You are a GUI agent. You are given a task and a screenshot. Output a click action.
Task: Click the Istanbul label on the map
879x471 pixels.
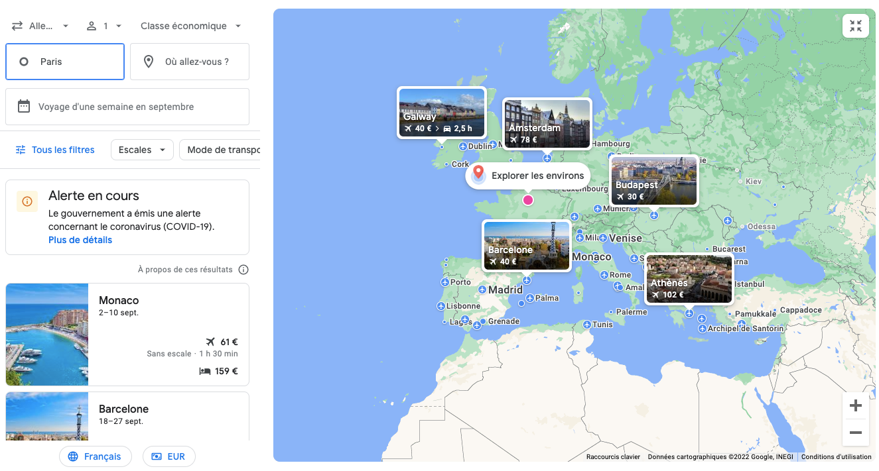click(749, 284)
